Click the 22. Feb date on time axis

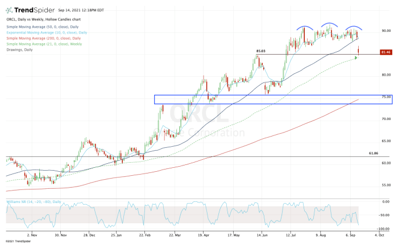click(144, 235)
